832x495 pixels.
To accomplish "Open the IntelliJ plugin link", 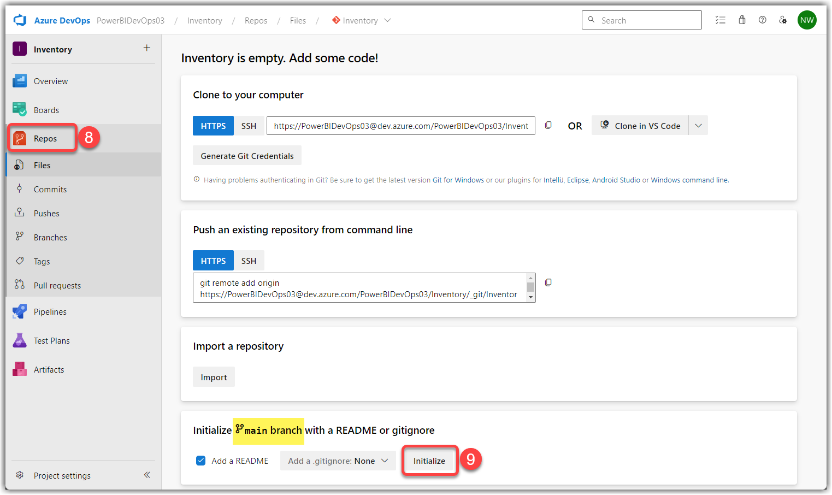I will point(553,180).
